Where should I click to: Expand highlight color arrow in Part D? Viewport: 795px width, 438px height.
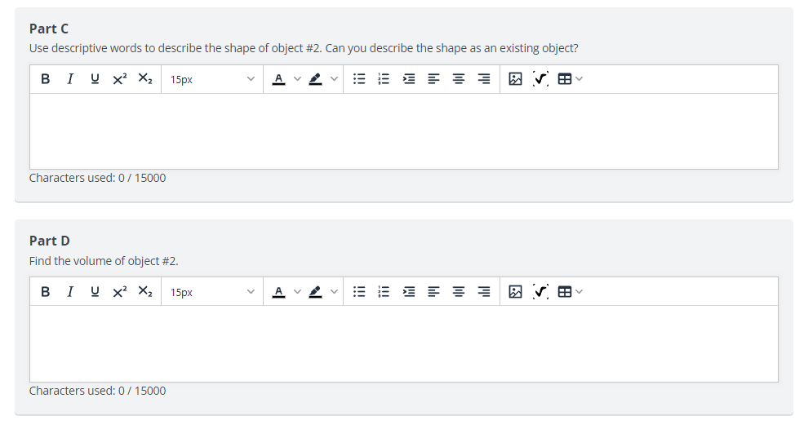tap(334, 292)
